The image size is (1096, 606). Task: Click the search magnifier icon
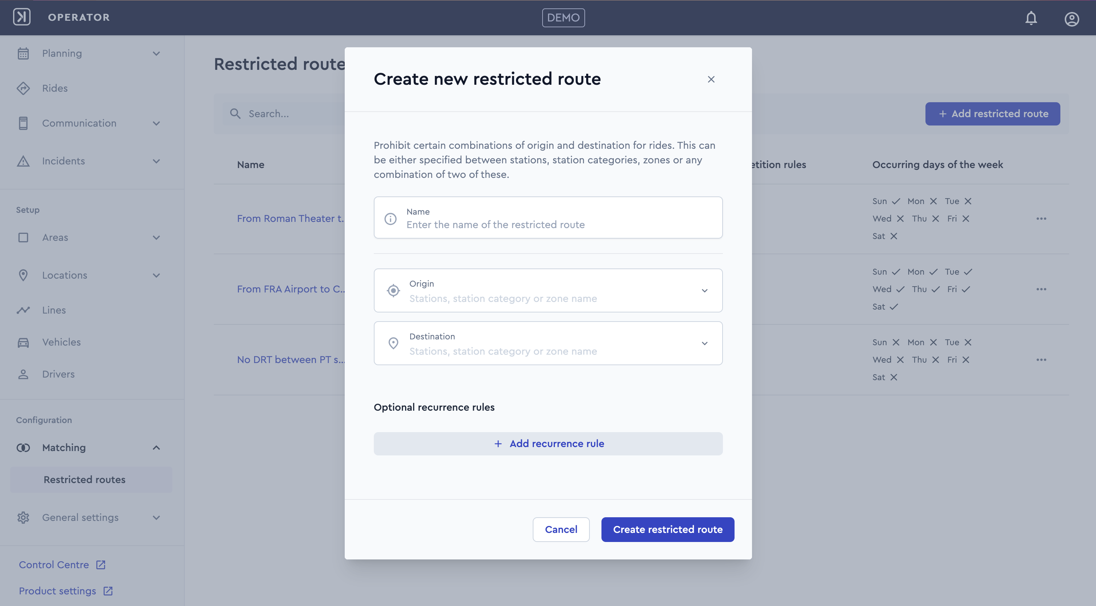(235, 113)
